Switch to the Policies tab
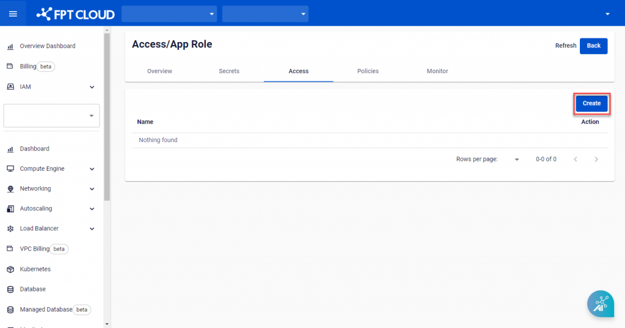The width and height of the screenshot is (625, 328). (367, 71)
